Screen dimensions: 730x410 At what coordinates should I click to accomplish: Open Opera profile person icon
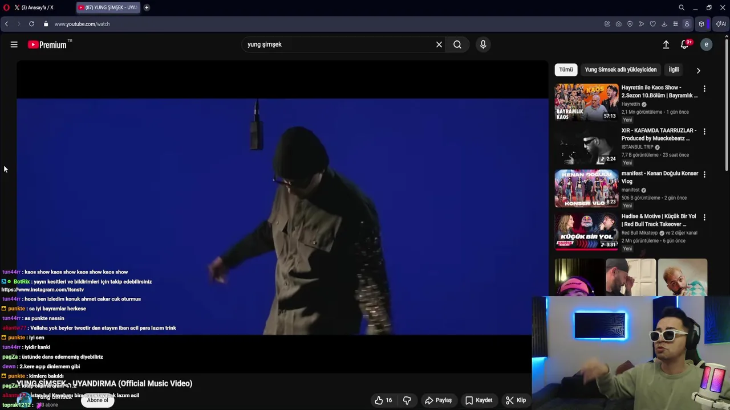687,24
